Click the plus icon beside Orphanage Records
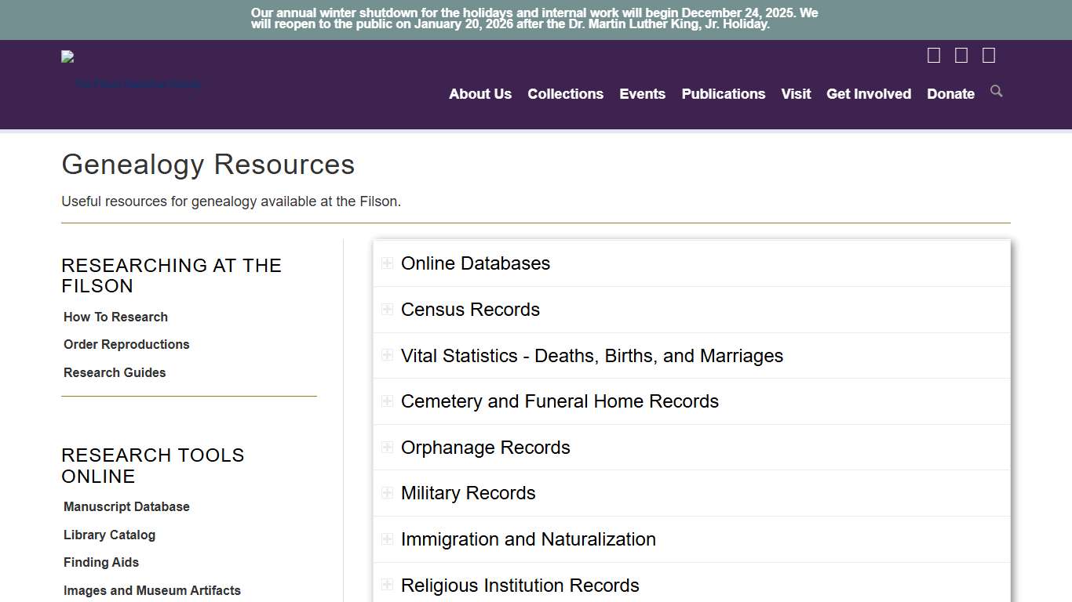Image resolution: width=1072 pixels, height=602 pixels. pyautogui.click(x=387, y=447)
